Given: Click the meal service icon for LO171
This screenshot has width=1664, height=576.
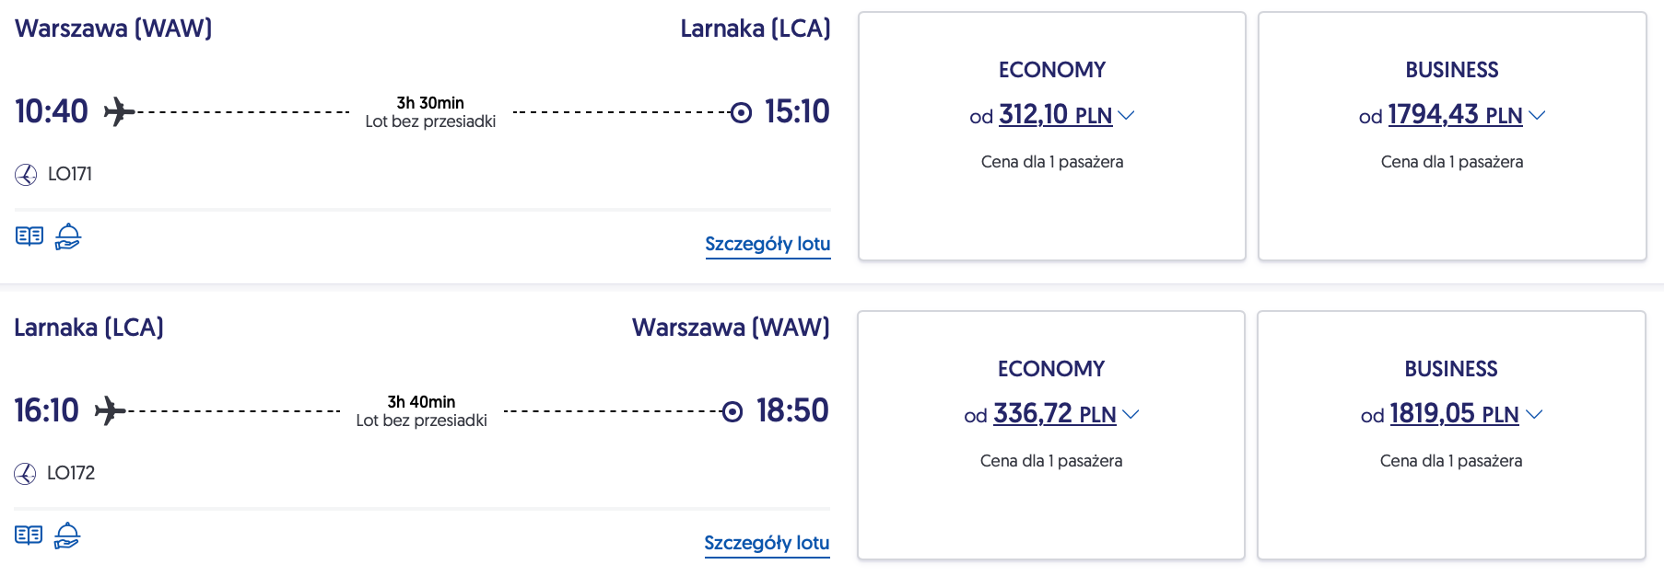Looking at the screenshot, I should tap(68, 236).
